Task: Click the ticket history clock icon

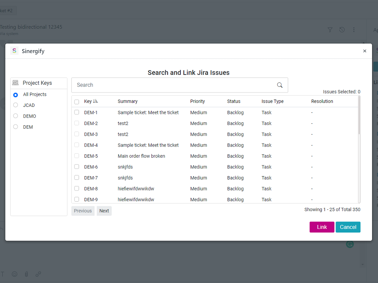Action: click(342, 30)
